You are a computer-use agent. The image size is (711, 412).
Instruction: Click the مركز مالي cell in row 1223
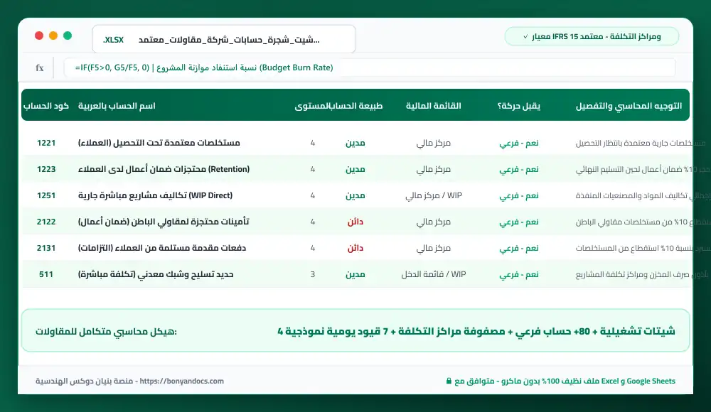(434, 170)
